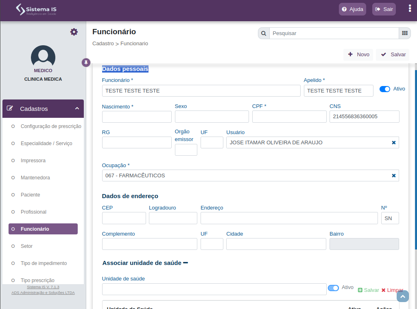Open the three-dot overflow menu
This screenshot has height=309, width=417.
pos(410,9)
